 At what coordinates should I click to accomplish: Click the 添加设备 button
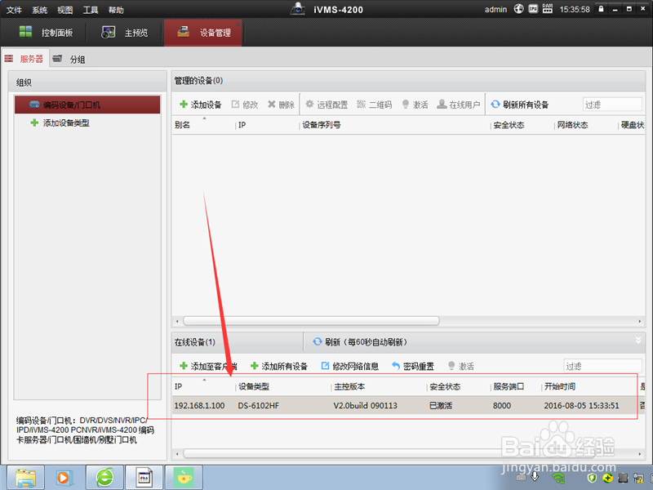[201, 105]
